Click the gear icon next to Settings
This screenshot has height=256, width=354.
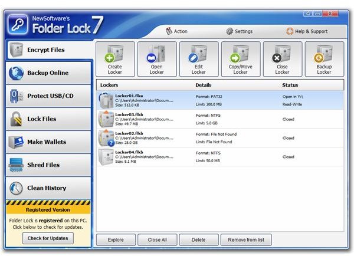[230, 31]
